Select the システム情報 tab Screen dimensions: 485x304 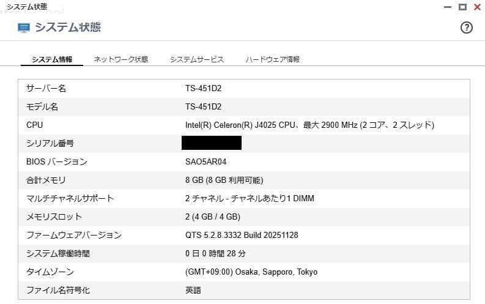coord(52,59)
